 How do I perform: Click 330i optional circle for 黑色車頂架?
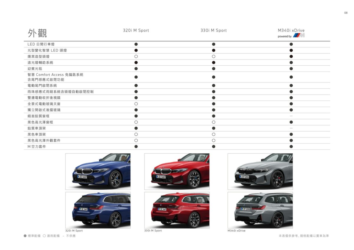click(214, 134)
